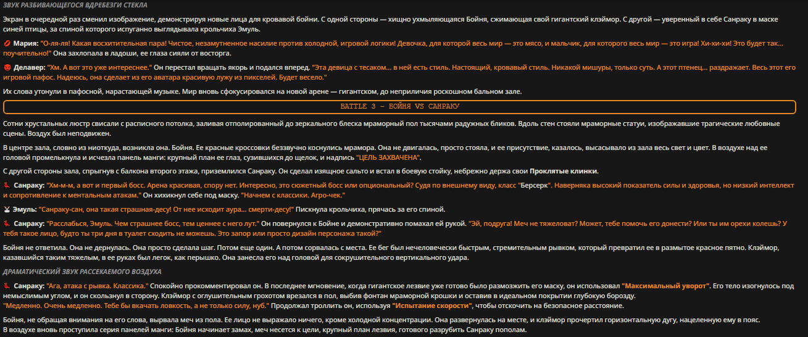Viewport: 808px width, 337px height.
Task: Click the name "Санраку:" before "Расслабься, Эмуль"
Action: (x=29, y=223)
